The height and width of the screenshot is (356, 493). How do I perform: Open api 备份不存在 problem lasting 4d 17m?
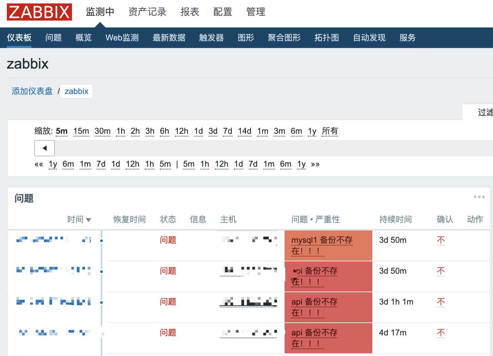tap(314, 338)
